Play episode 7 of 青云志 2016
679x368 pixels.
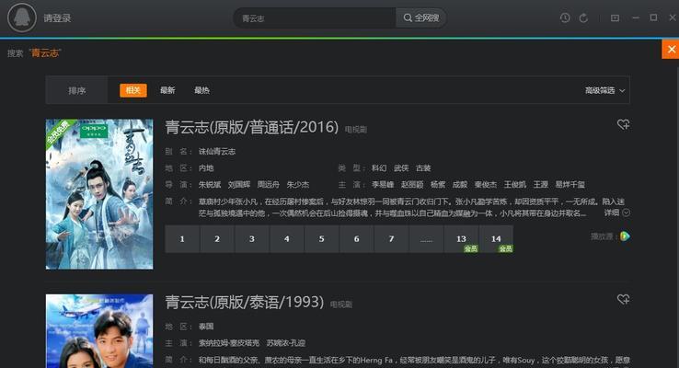pyautogui.click(x=391, y=238)
